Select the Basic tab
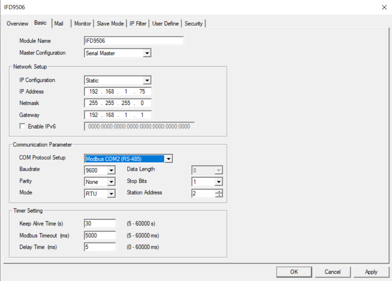 40,23
